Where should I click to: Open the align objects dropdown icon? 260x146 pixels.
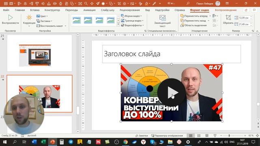pos(215,16)
